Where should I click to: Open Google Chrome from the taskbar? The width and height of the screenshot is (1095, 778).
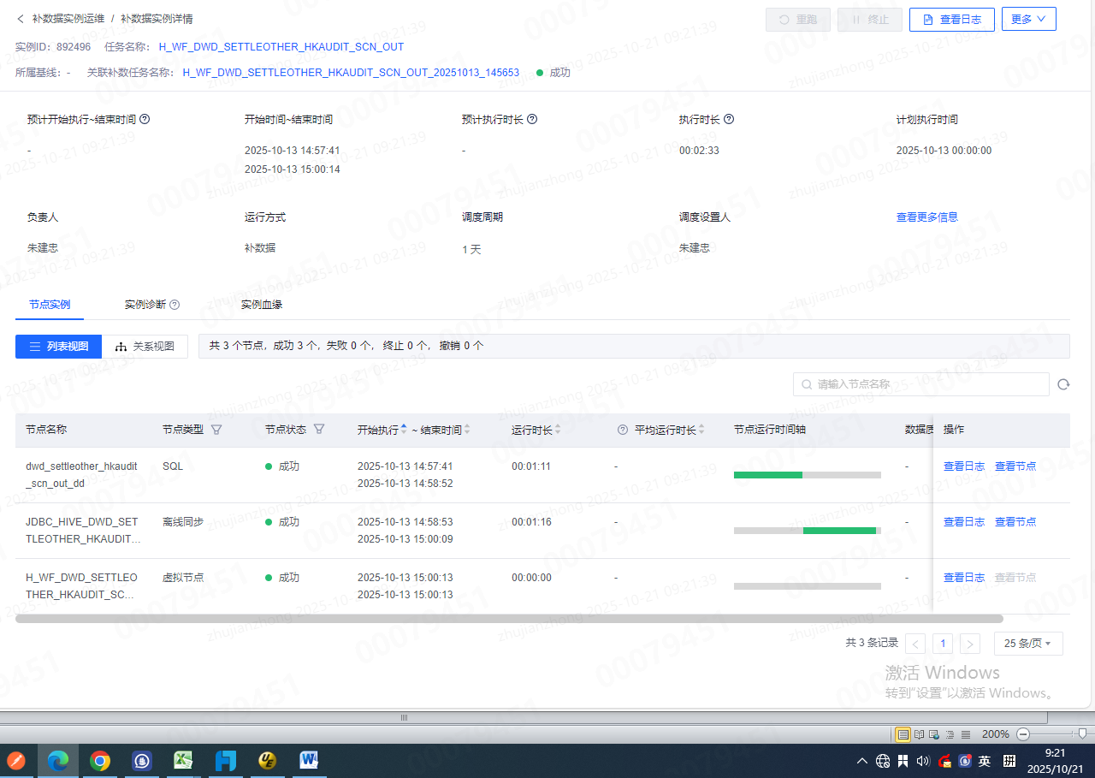point(100,760)
